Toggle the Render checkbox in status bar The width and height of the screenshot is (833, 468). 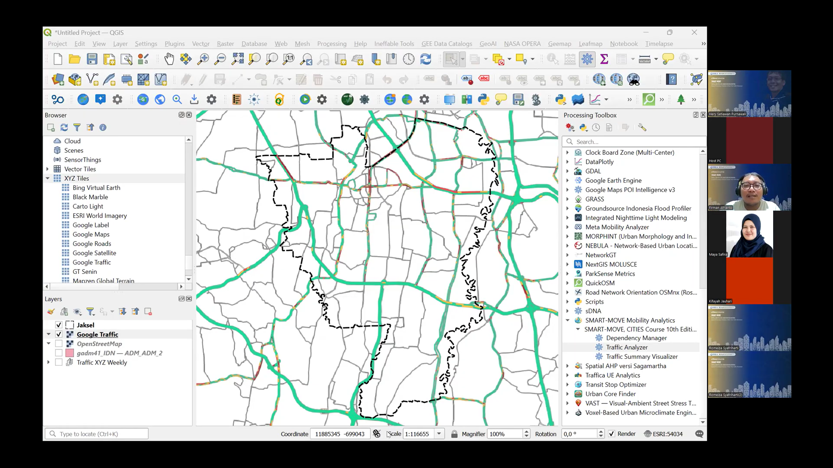[x=611, y=434]
